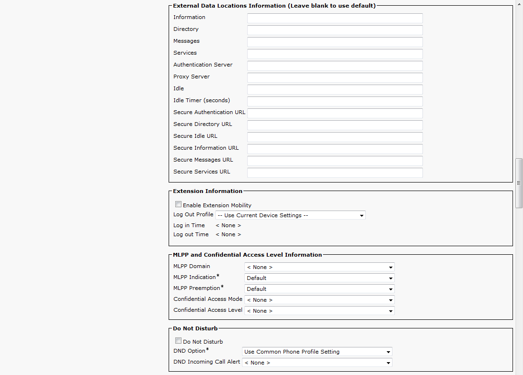This screenshot has width=523, height=375.
Task: Focus the Directory input field
Action: [334, 30]
